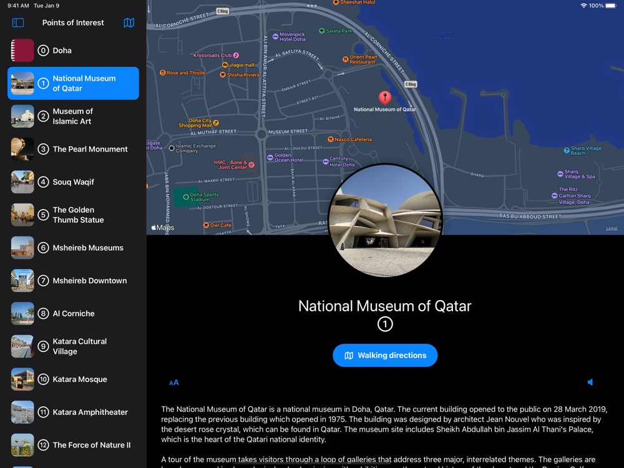The width and height of the screenshot is (624, 468).
Task: Select Museum of Islamic Art item
Action: (73, 116)
